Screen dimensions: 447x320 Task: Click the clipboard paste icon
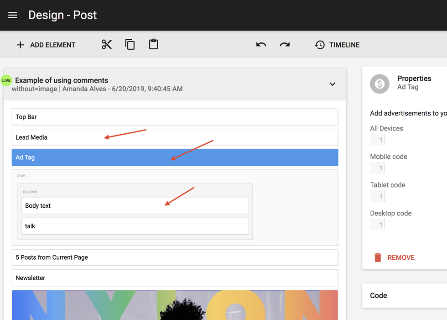pos(153,44)
